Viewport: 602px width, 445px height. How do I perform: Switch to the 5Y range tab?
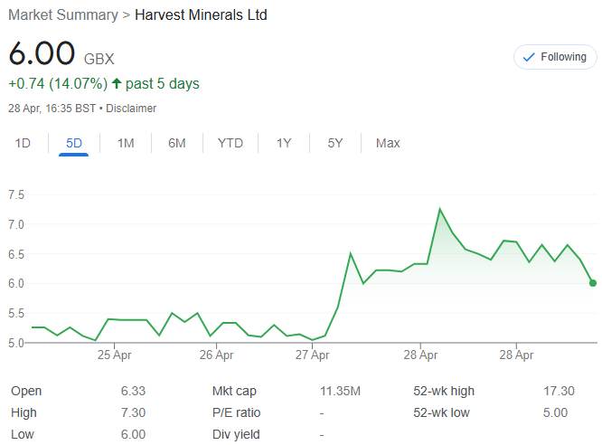tap(334, 143)
